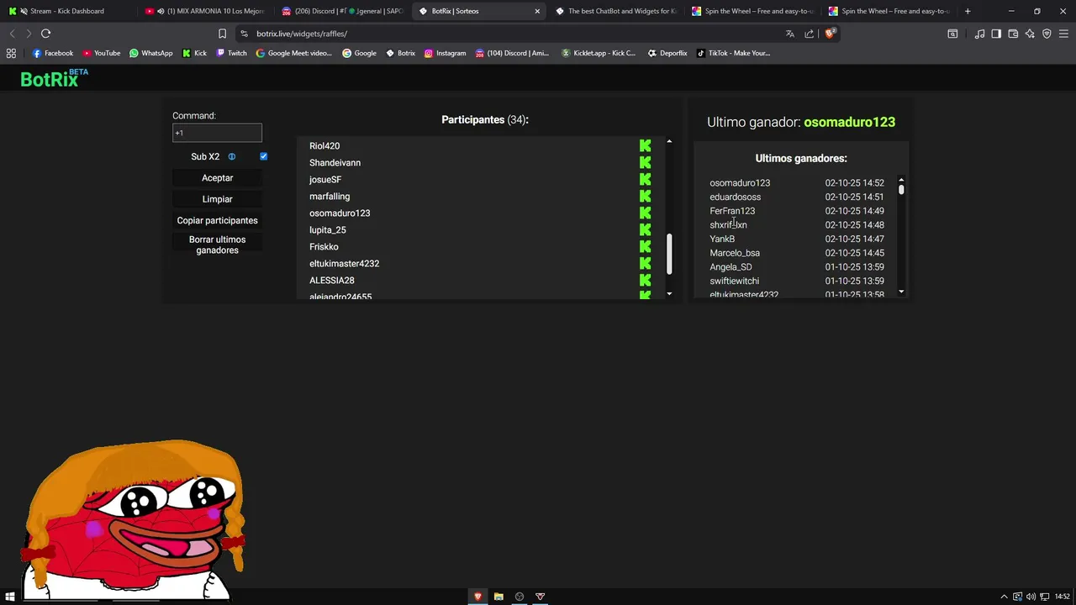1076x605 pixels.
Task: Bookmark this page using the bookmark icon
Action: (x=222, y=34)
